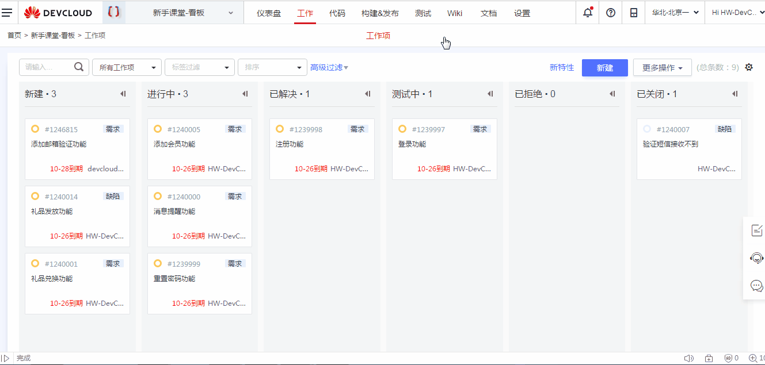Click the help question mark icon
This screenshot has width=765, height=365.
(x=610, y=12)
